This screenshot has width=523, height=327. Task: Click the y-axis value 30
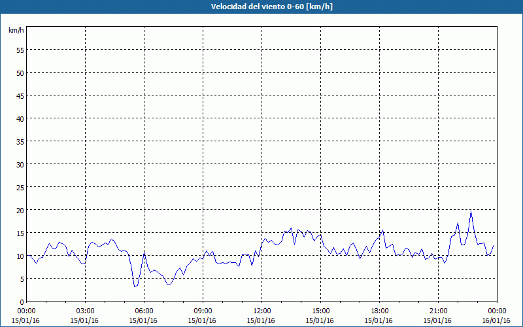click(x=20, y=165)
